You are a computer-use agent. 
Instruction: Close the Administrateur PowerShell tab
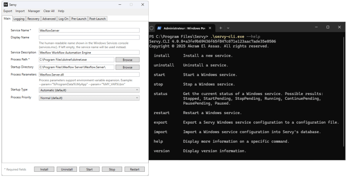point(210,28)
